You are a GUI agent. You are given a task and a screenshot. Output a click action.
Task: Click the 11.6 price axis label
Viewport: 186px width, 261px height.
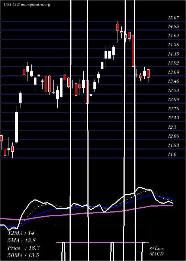(x=172, y=154)
